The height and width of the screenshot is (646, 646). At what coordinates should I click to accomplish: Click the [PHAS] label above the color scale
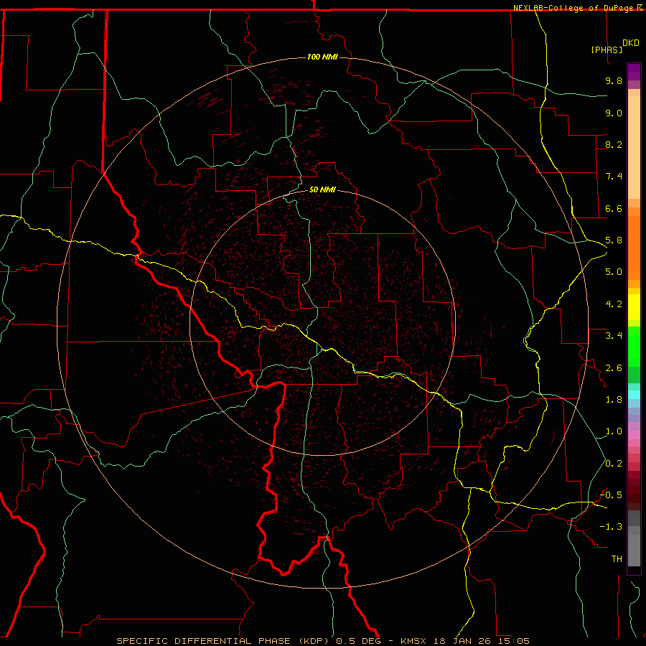pyautogui.click(x=607, y=50)
